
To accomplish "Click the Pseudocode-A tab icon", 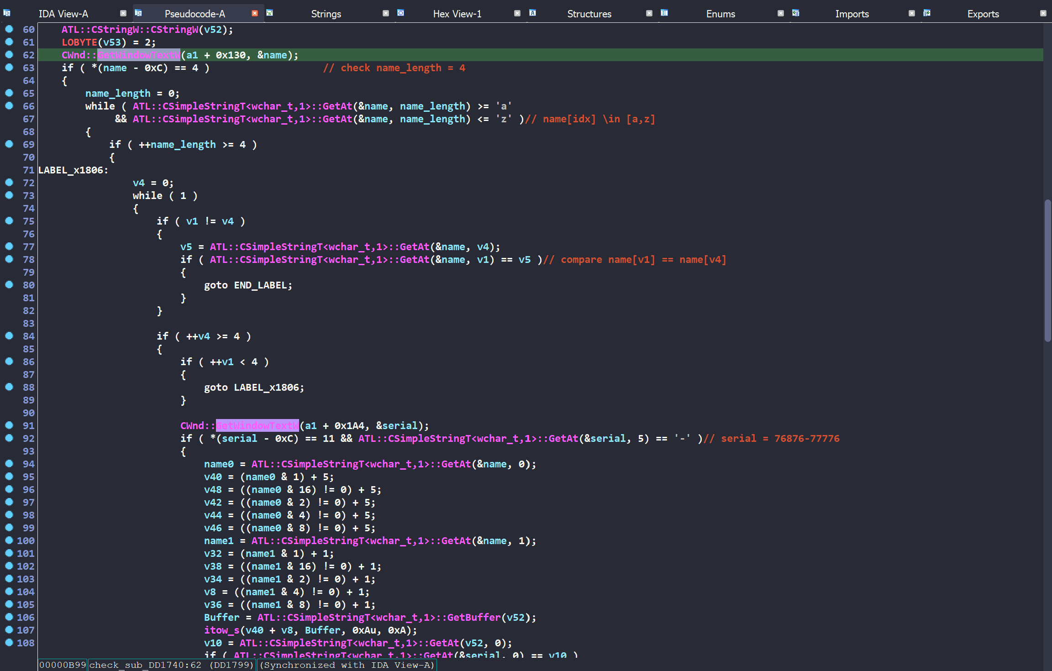I will 138,13.
